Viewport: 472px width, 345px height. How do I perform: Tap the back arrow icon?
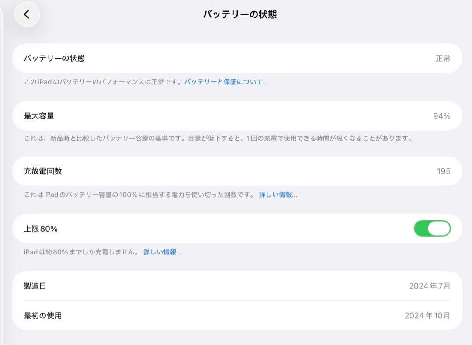27,14
